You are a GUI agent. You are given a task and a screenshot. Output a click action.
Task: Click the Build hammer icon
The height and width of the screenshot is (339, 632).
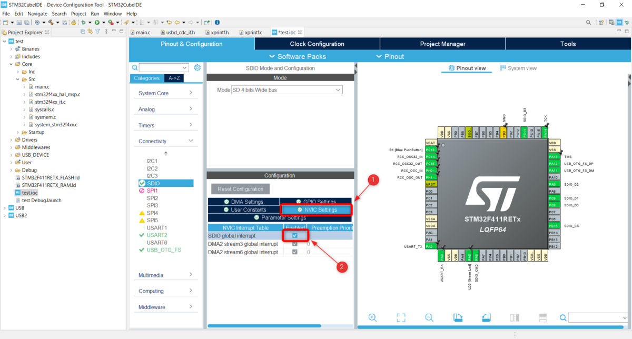[51, 23]
